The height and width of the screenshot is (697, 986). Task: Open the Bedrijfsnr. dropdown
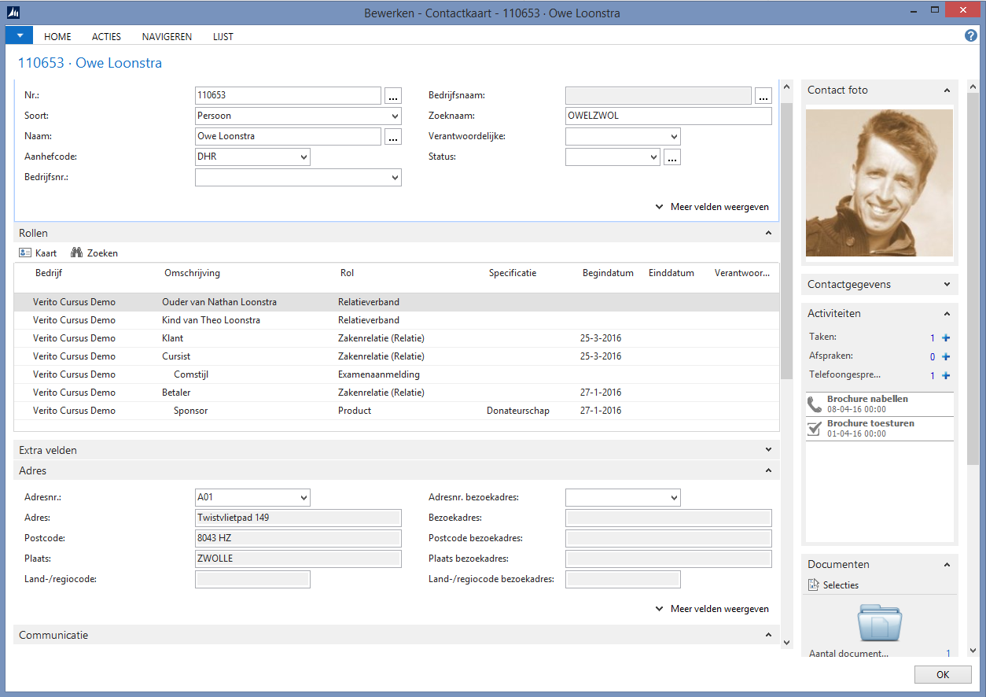click(x=395, y=178)
